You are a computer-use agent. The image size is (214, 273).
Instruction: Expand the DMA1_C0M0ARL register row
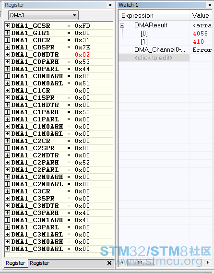pyautogui.click(x=7, y=83)
